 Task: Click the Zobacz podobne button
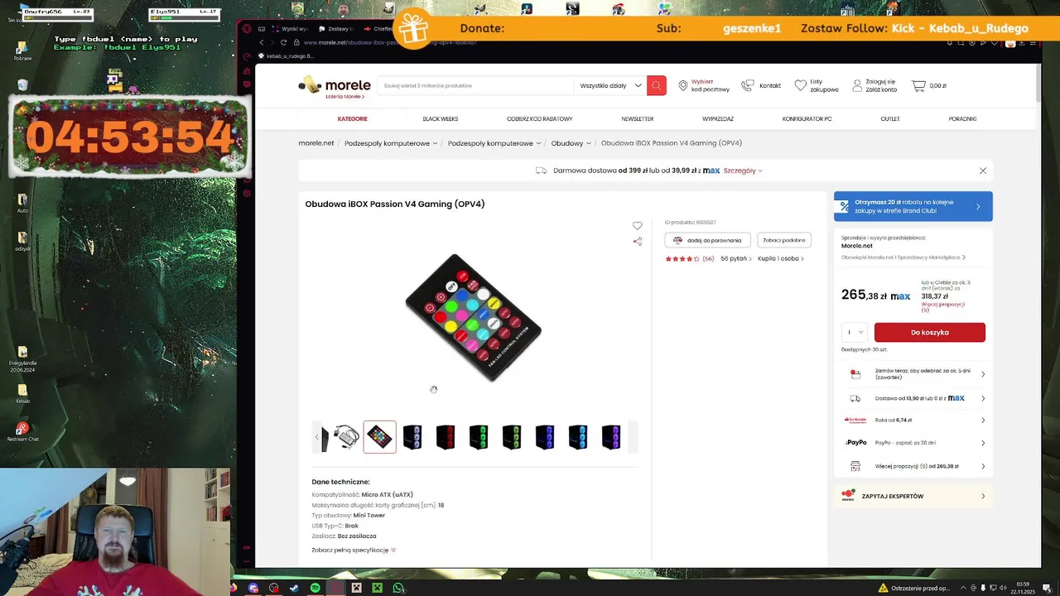tap(783, 240)
